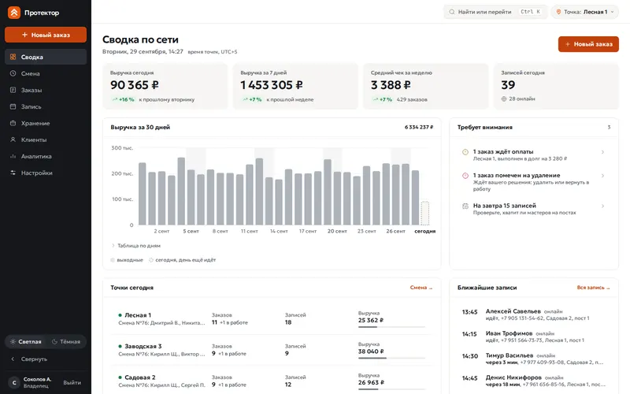This screenshot has height=394, width=630.
Task: Focus the Найти или перейти search field
Action: click(495, 12)
